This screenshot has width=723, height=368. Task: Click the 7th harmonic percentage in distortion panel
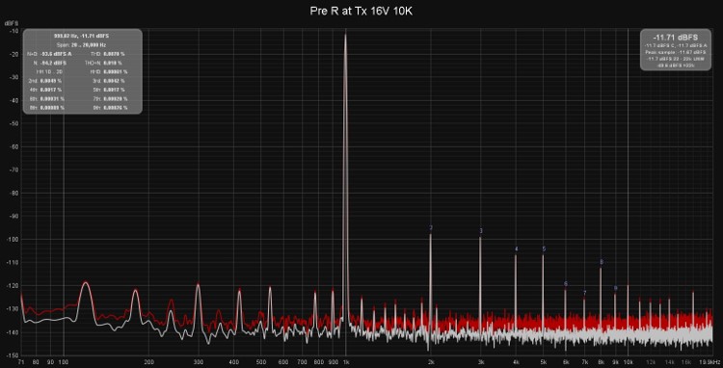(116, 98)
